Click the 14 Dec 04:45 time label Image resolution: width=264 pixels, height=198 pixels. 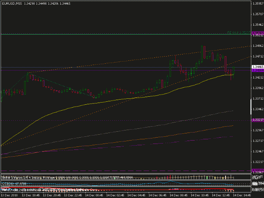[x=136, y=195]
